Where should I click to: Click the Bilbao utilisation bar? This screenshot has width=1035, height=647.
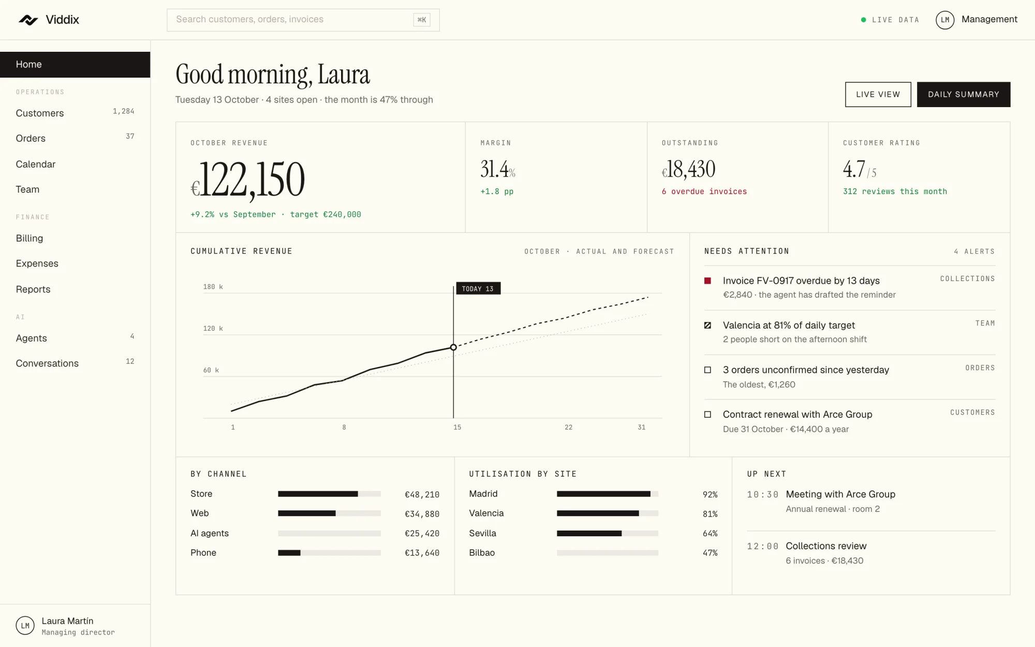click(x=607, y=553)
